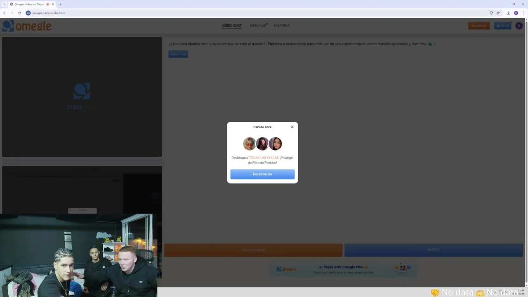Close the Omegle browser tab
This screenshot has height=297, width=528.
[x=53, y=4]
